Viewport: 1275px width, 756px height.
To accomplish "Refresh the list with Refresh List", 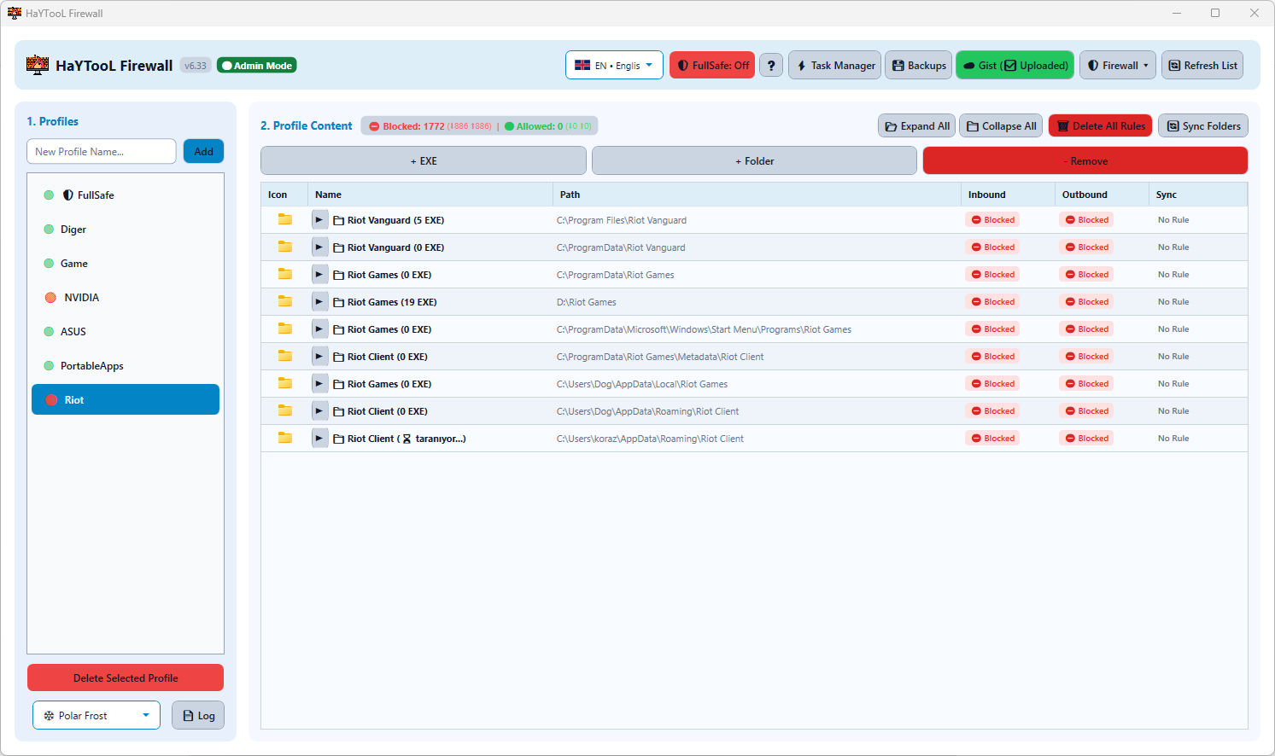I will pyautogui.click(x=1202, y=66).
